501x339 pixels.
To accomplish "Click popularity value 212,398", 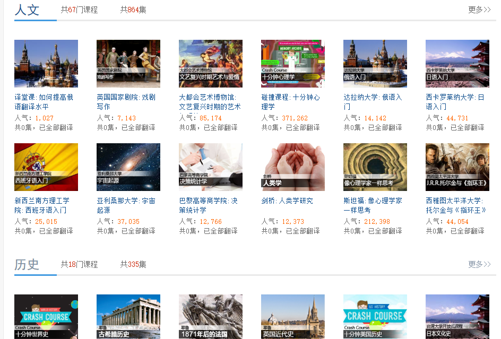I will 377,222.
